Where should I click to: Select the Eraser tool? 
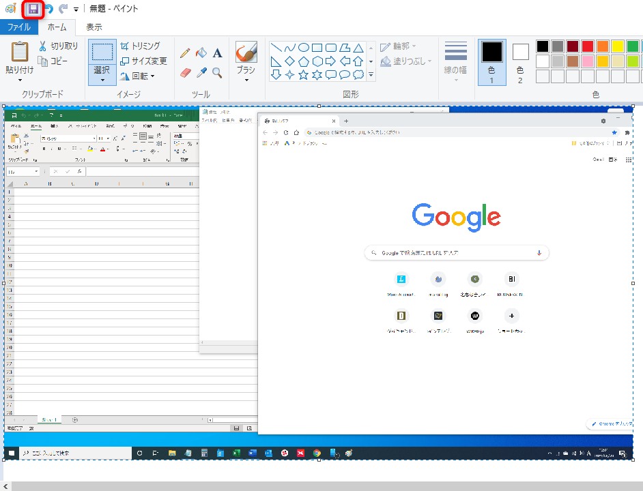point(185,73)
